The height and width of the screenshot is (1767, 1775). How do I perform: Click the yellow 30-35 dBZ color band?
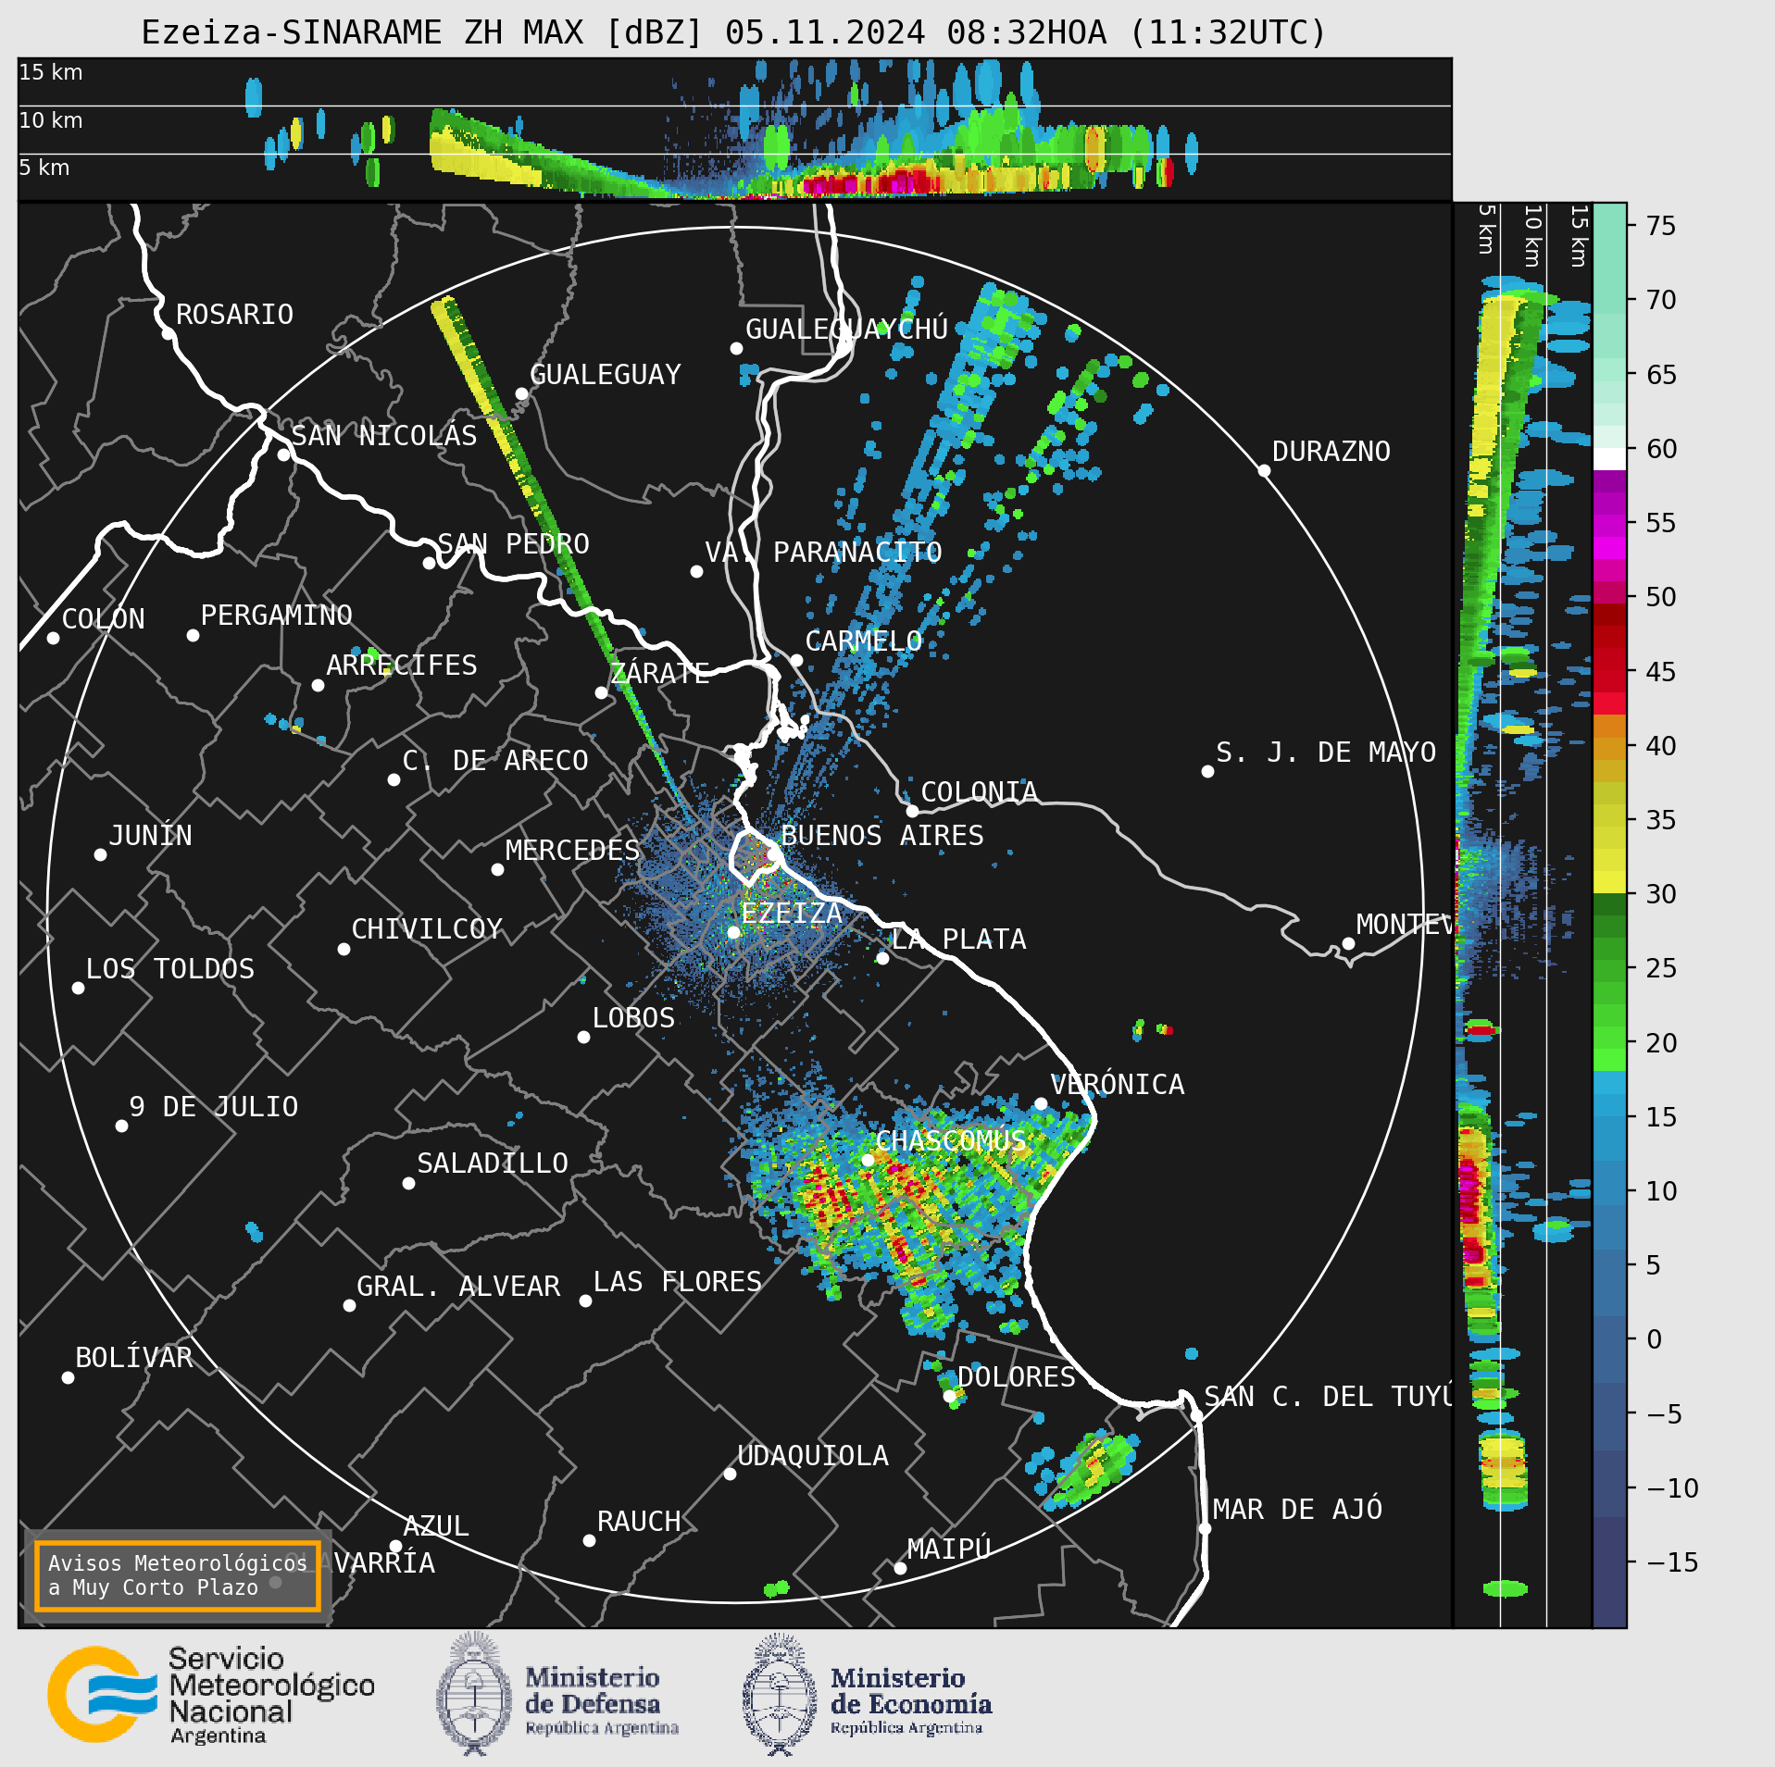[x=1609, y=857]
